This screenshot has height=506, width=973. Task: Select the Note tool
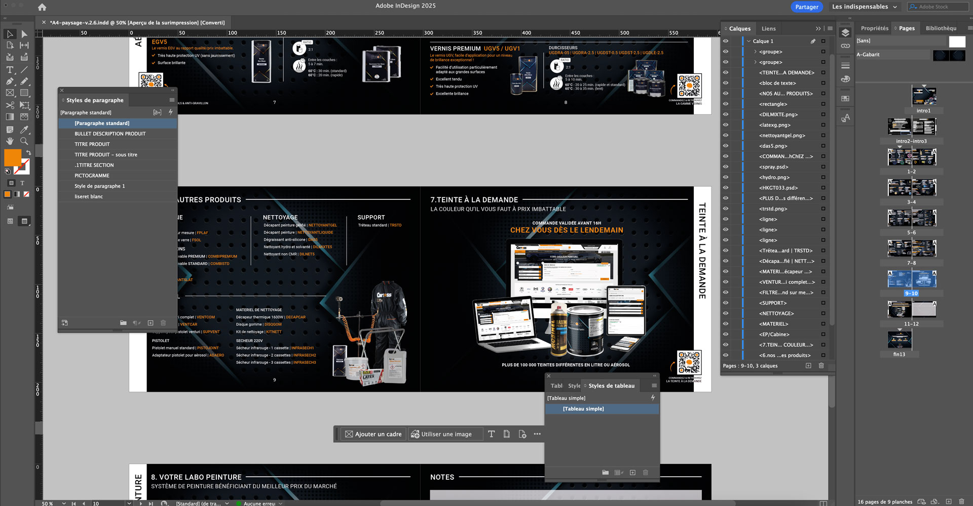(x=10, y=130)
